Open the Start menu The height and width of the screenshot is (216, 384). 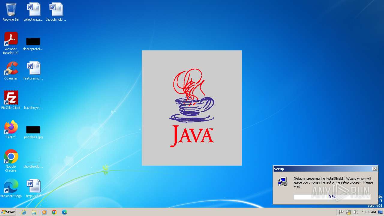tap(8, 212)
